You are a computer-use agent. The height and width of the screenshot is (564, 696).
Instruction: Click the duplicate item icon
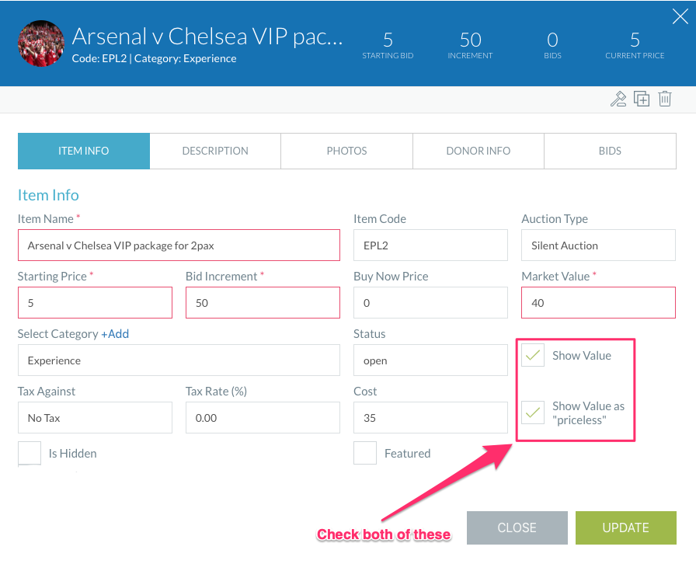642,99
